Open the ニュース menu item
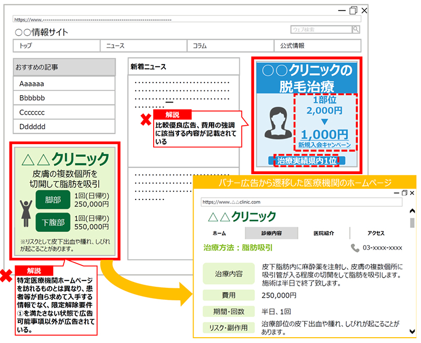The height and width of the screenshot is (343, 421). click(x=143, y=46)
